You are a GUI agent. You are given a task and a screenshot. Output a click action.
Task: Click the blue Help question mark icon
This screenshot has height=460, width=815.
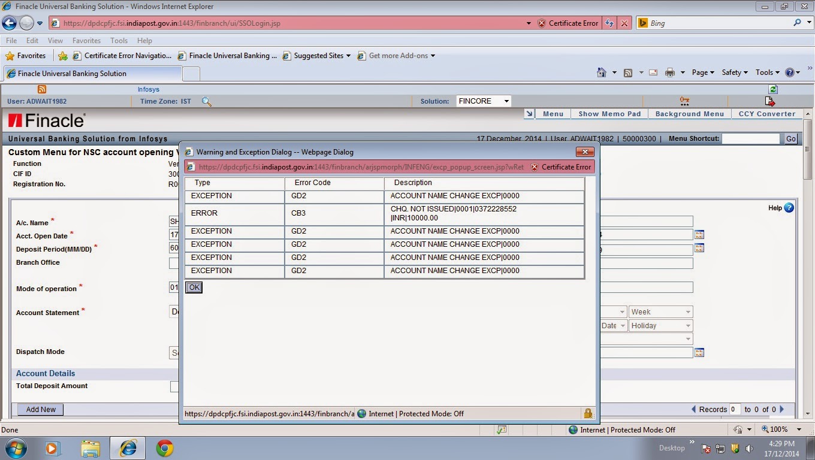tap(789, 208)
